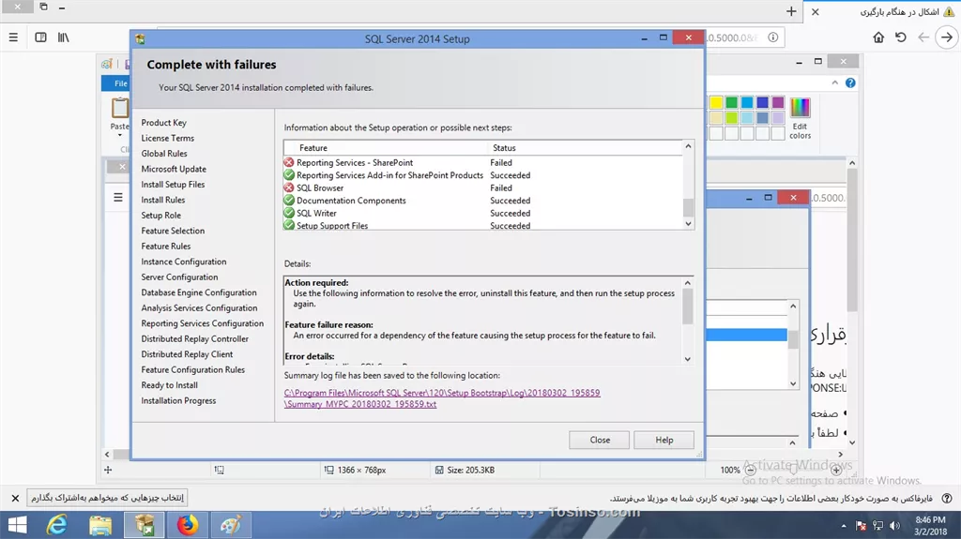Click License Terms step in sidebar
This screenshot has height=539, width=961.
167,138
